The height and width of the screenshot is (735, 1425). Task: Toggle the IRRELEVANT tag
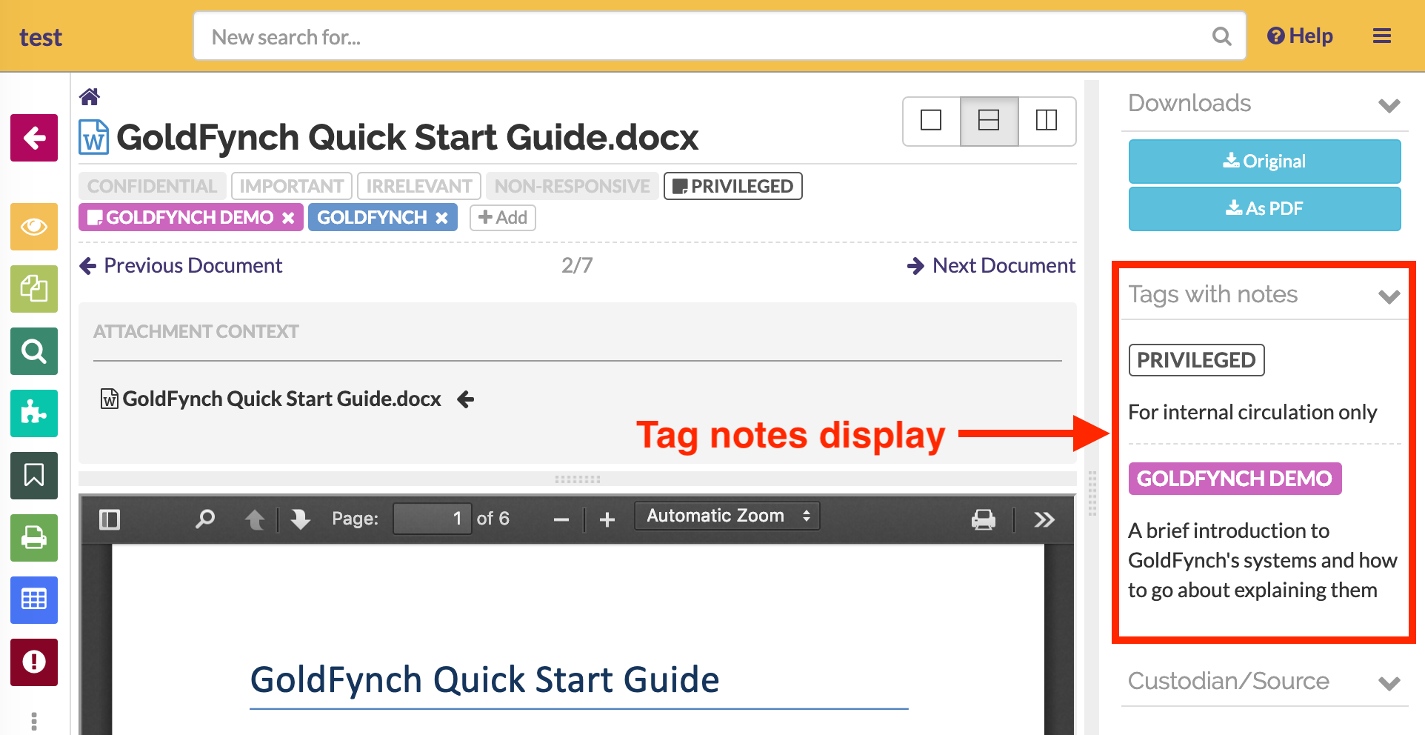coord(419,186)
